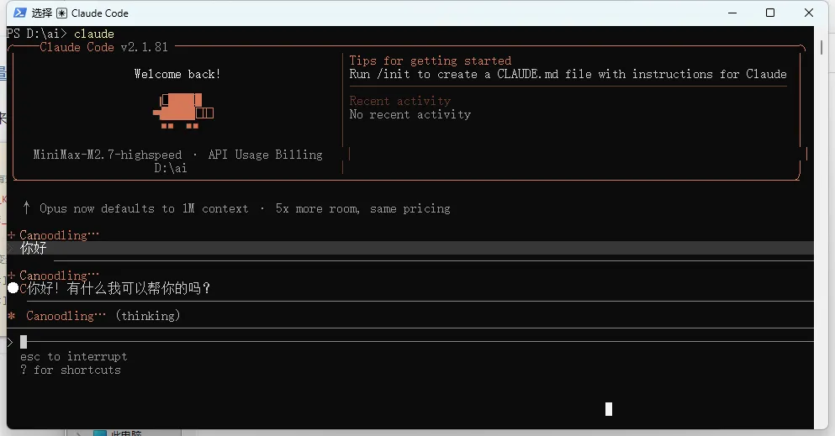The image size is (835, 436).
Task: Click the Claude Code v2.1.81 header text
Action: [103, 47]
